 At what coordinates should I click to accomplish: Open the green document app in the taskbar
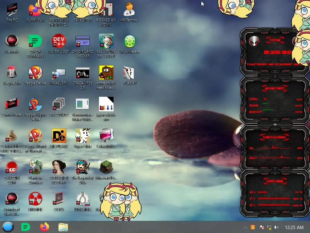click(25, 227)
